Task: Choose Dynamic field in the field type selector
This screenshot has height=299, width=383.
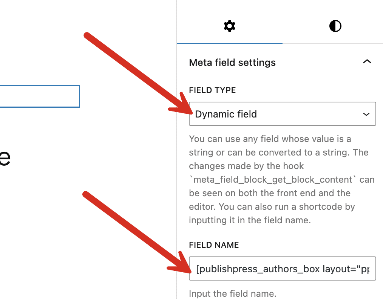Action: coord(282,114)
